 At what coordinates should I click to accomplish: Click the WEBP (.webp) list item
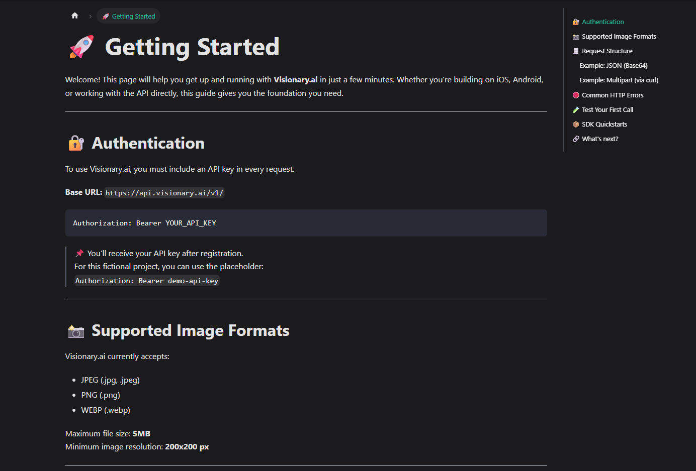(x=106, y=410)
